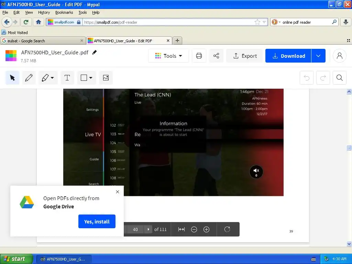Open a new browser tab

pos(177,41)
